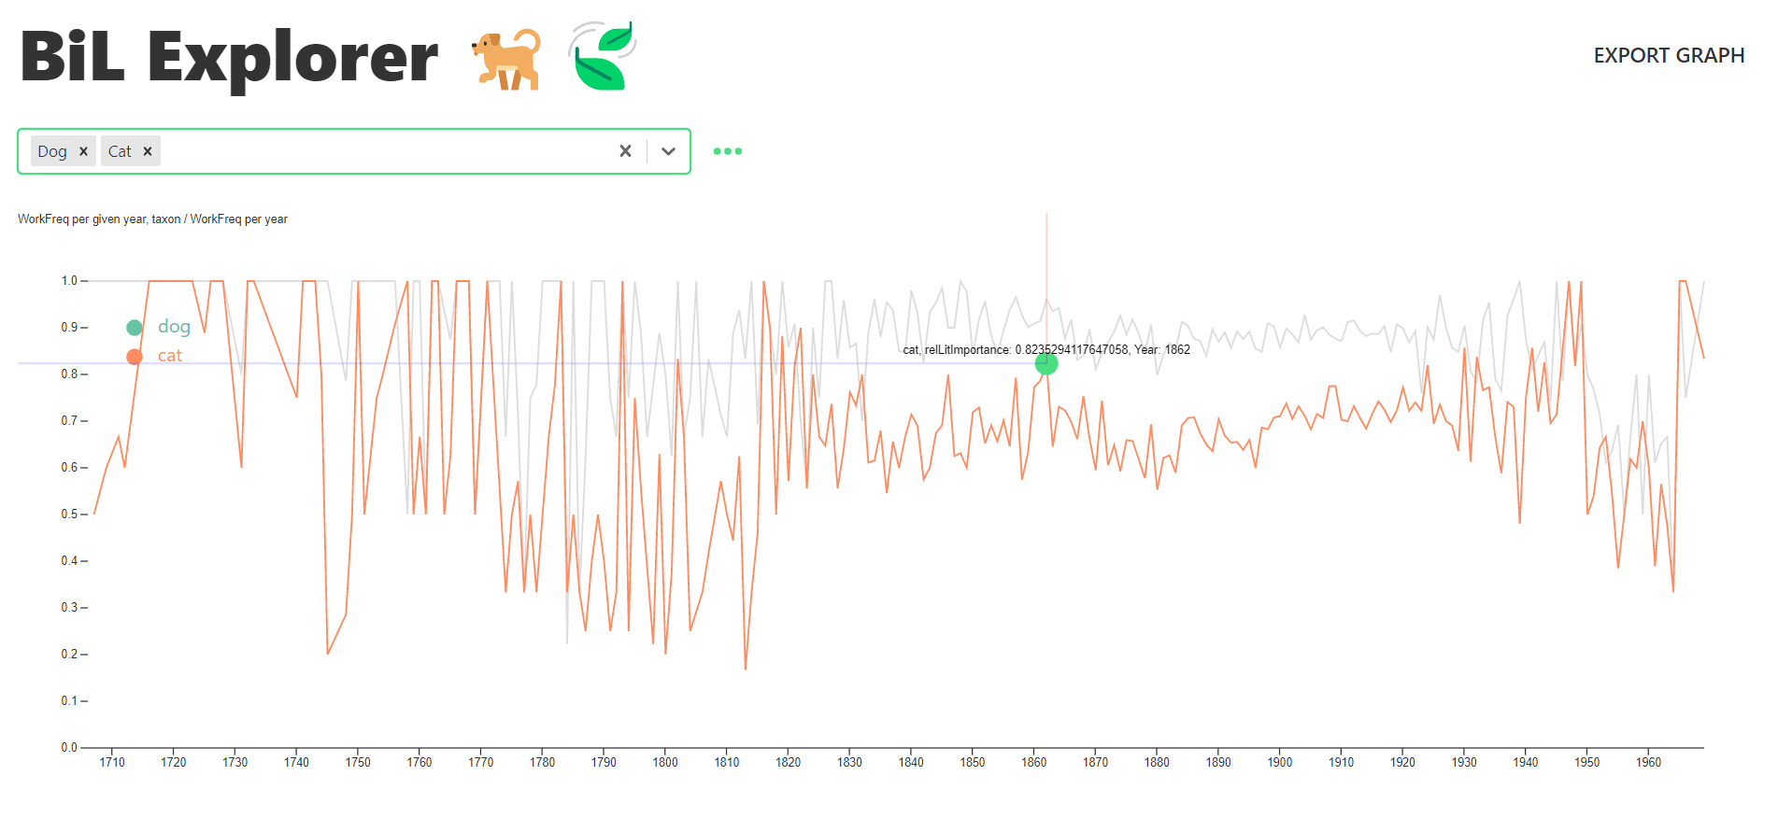This screenshot has height=832, width=1792.
Task: Open the green three-dots options menu
Action: tap(727, 151)
